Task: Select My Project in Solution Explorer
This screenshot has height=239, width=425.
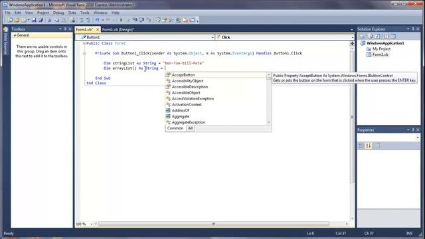Action: click(381, 48)
